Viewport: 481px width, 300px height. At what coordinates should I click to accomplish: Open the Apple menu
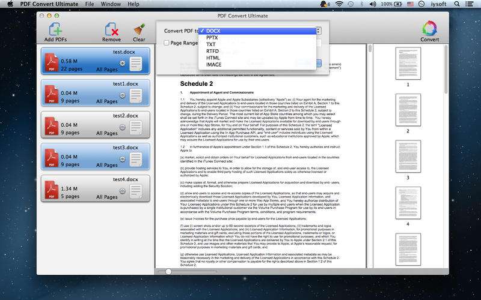pos(10,4)
